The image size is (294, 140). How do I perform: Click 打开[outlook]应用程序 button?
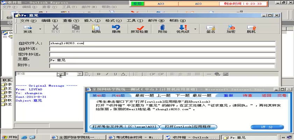point(188,127)
